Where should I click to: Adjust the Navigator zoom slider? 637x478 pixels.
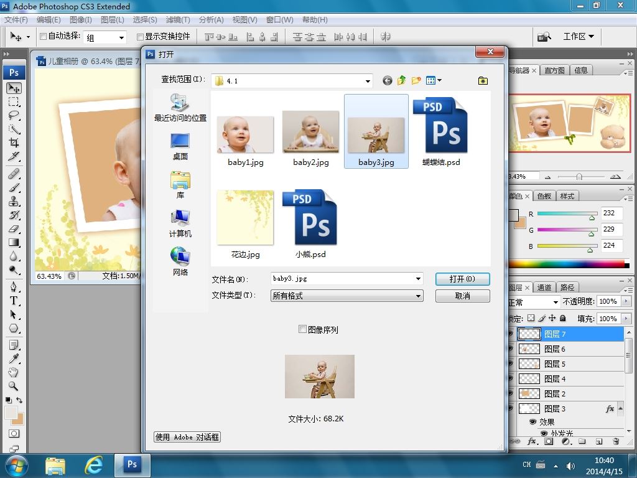[579, 176]
